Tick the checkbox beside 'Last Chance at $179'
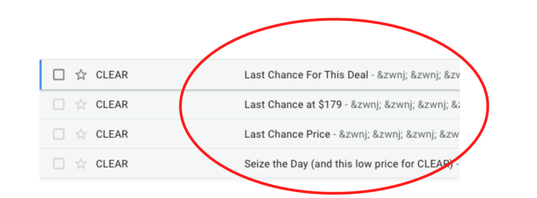Screen dimensions: 537x198 click(x=59, y=104)
